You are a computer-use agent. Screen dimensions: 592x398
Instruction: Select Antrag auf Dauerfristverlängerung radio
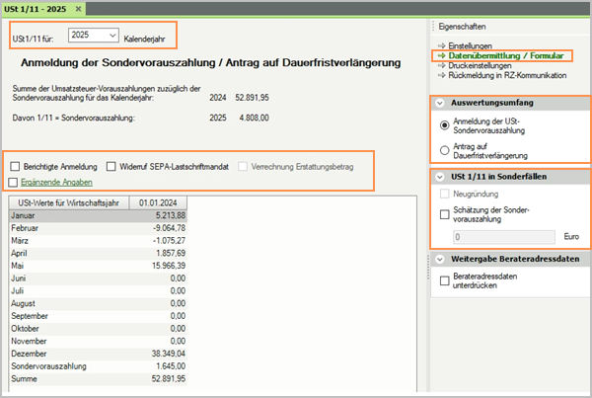[x=444, y=150]
